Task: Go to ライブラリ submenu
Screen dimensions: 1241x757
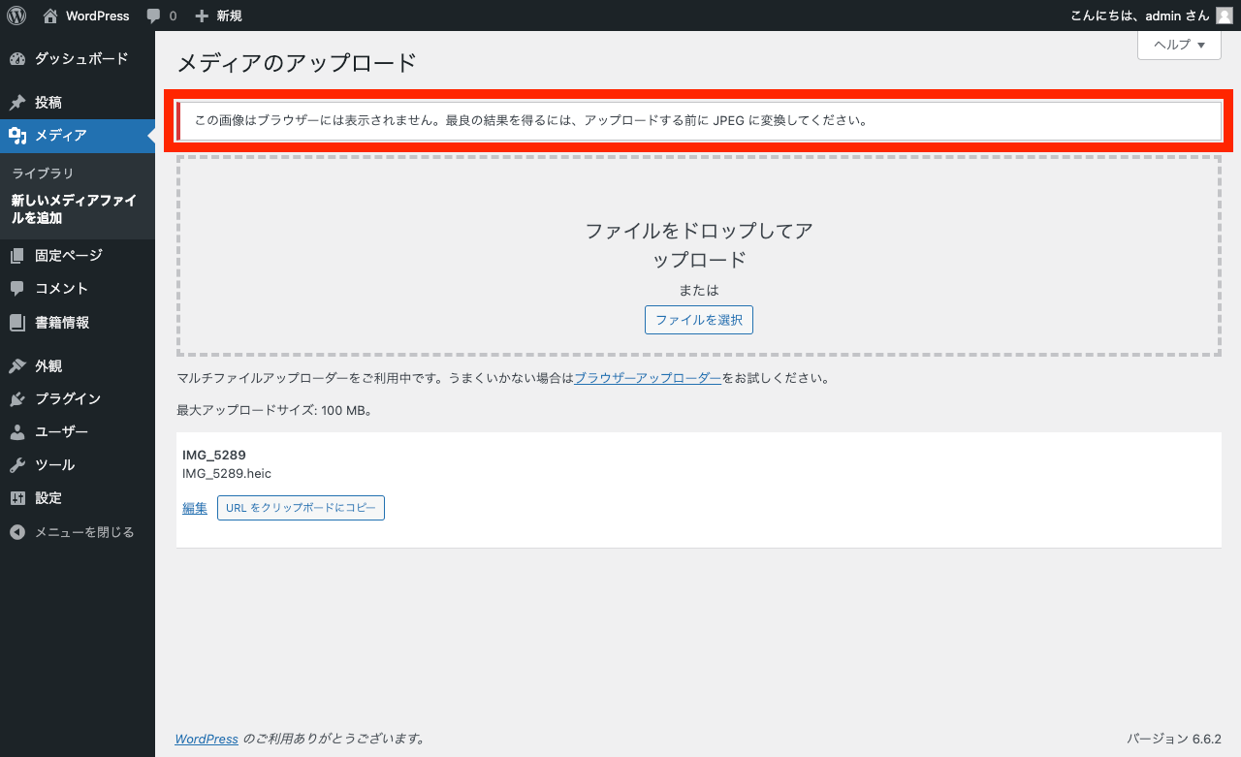Action: click(x=43, y=173)
